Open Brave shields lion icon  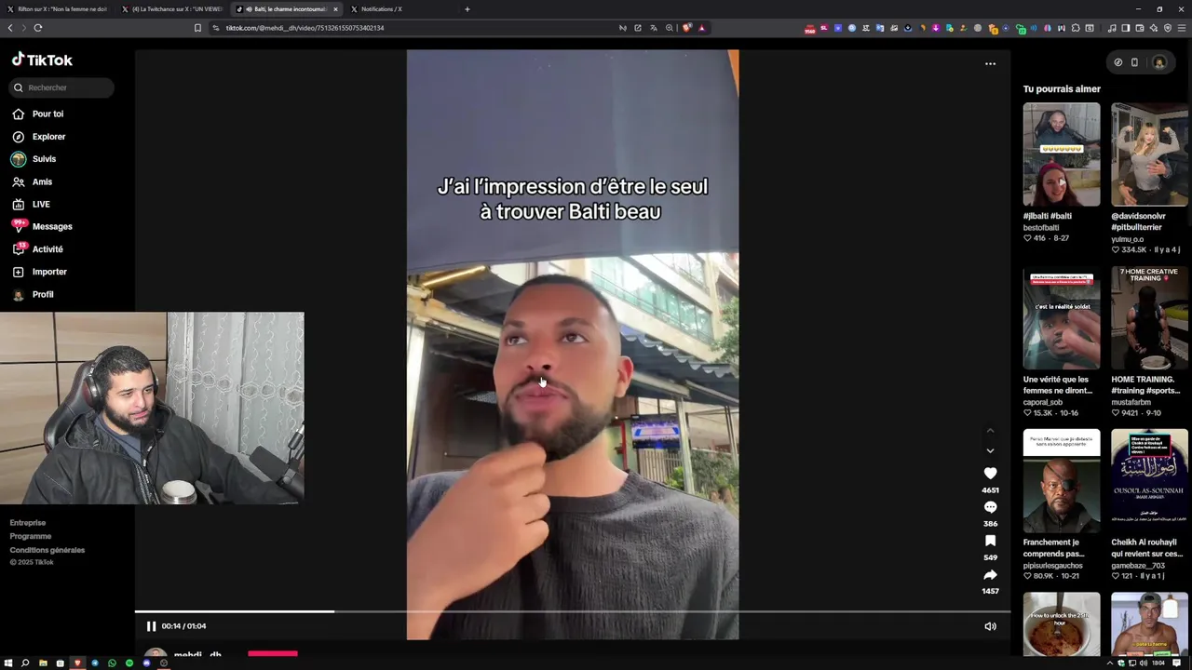(687, 28)
